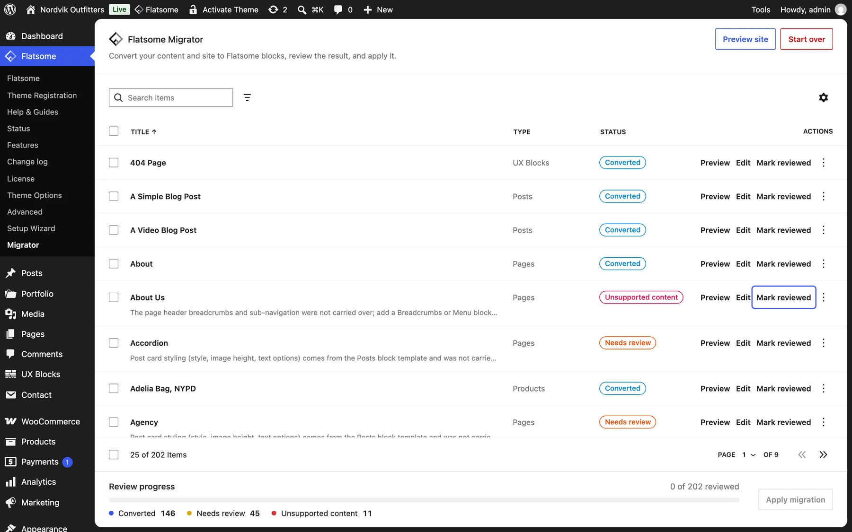Image resolution: width=852 pixels, height=532 pixels.
Task: Click the Unsupported content status badge
Action: [641, 297]
